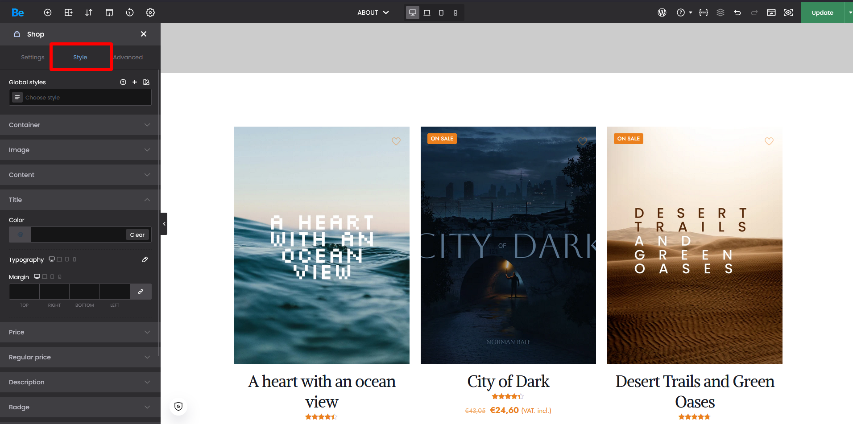Open the custom CSS editor icon
The image size is (853, 424).
[x=704, y=12]
